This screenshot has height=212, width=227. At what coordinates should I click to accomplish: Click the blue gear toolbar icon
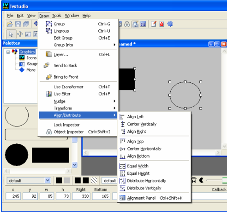point(170,24)
